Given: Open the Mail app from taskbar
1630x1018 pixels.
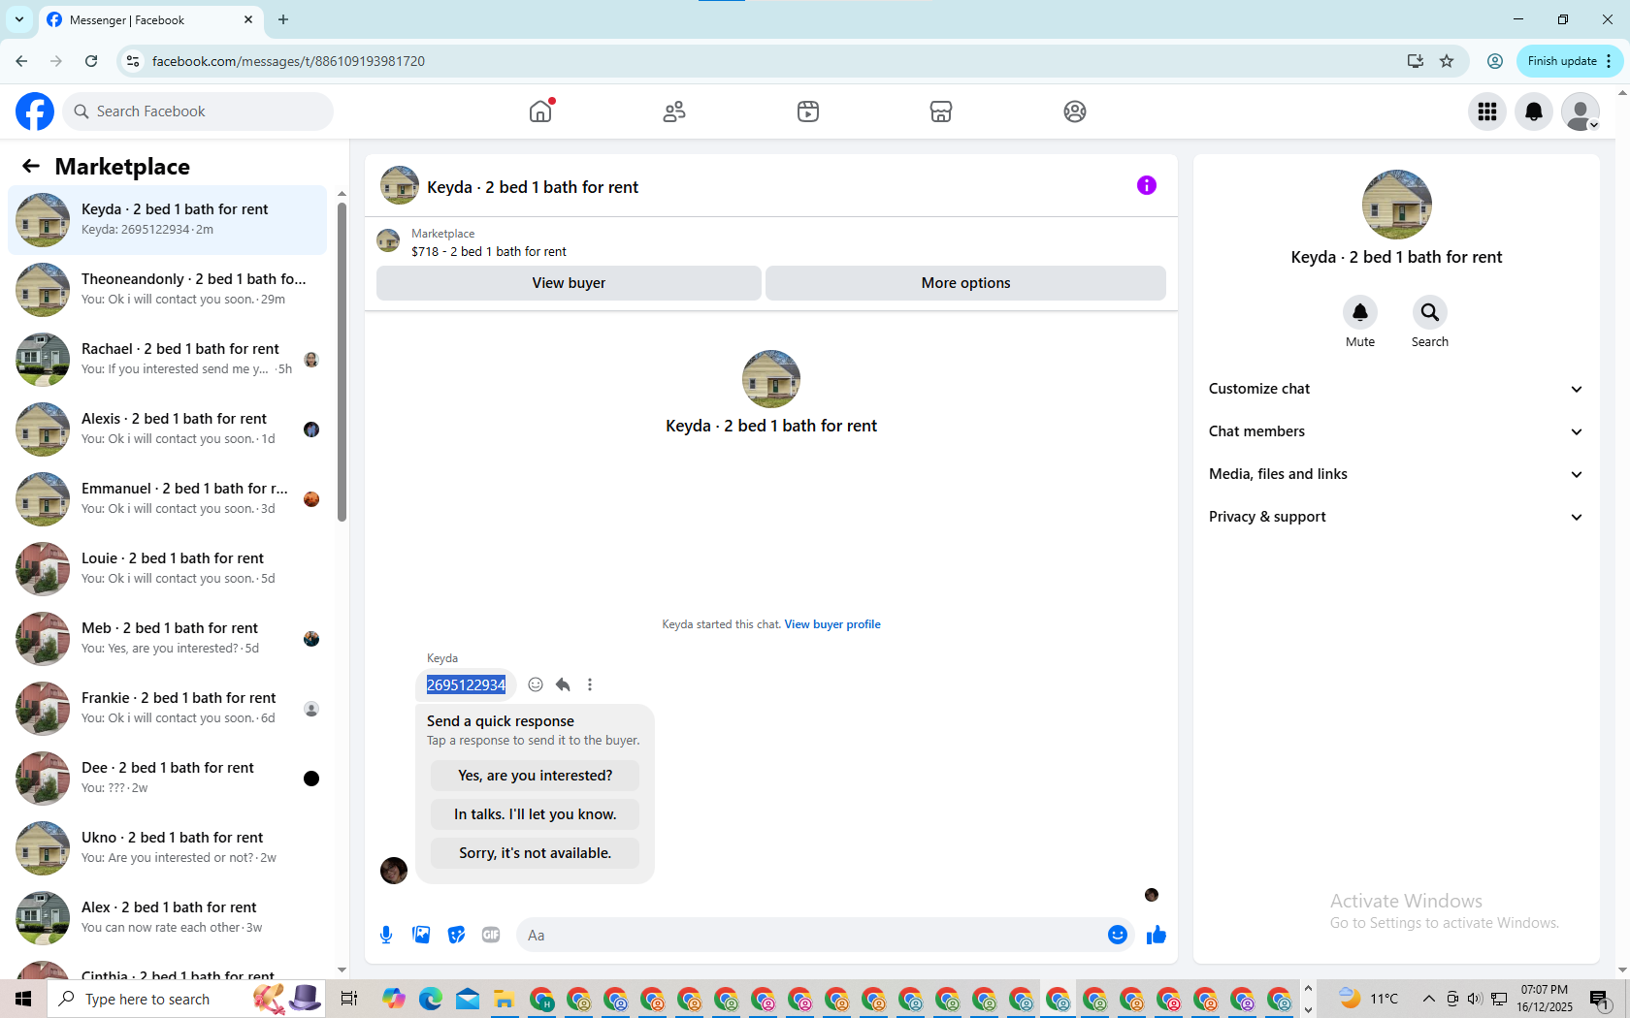Looking at the screenshot, I should [468, 999].
